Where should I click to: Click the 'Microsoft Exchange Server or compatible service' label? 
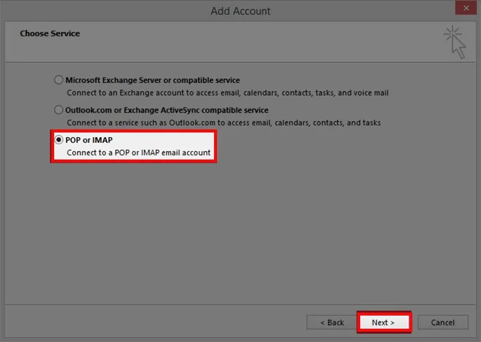[x=153, y=80]
